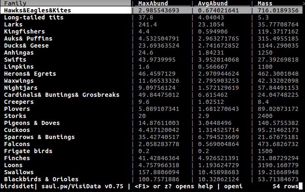Select the AvgAbund column header

tap(213, 3)
